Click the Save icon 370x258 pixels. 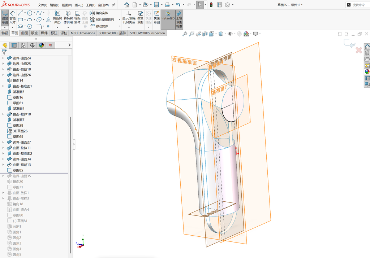[x=156, y=5]
